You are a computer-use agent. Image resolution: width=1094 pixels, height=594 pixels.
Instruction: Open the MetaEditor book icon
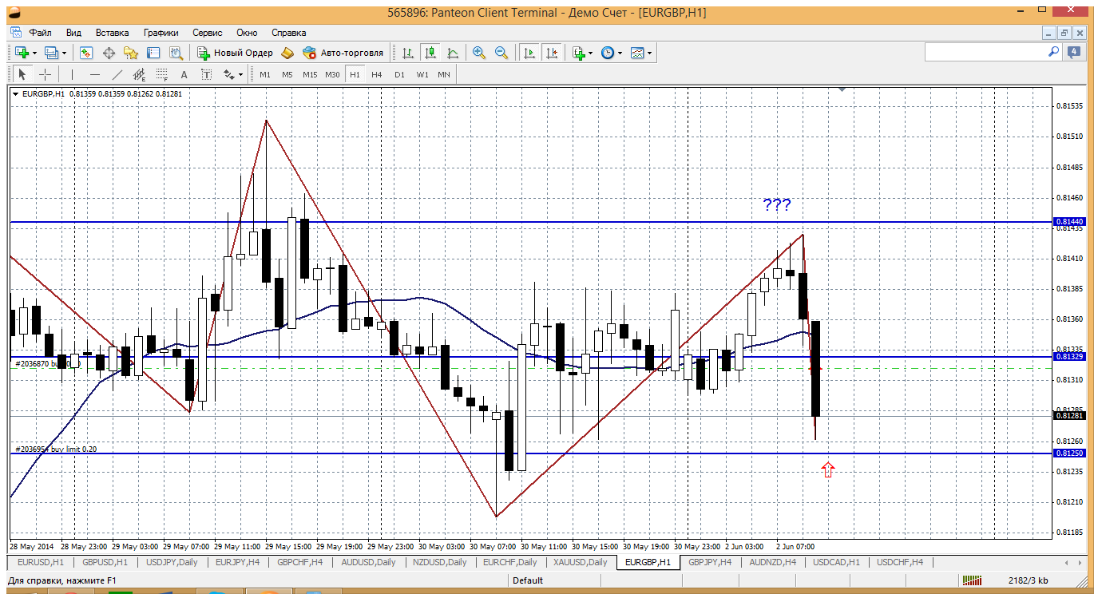(288, 53)
